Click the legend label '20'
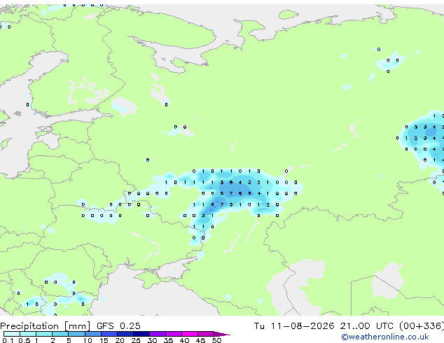The image size is (444, 343). [x=120, y=340]
